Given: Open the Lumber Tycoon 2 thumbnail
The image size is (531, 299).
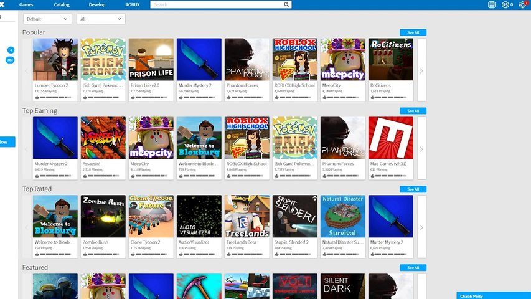Looking at the screenshot, I should 55,59.
